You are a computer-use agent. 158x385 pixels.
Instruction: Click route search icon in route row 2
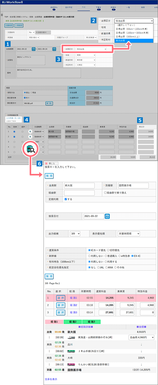(30, 136)
